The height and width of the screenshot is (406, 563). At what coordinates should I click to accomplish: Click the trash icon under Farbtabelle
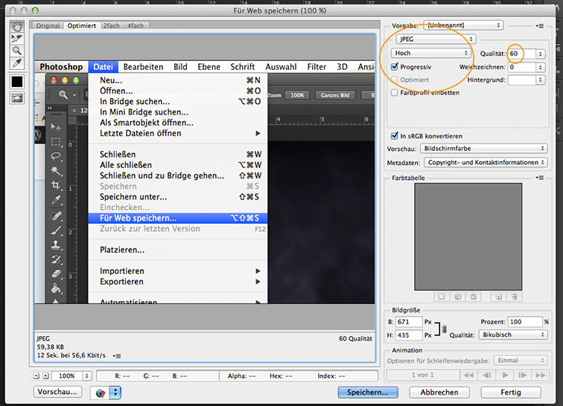tap(514, 297)
